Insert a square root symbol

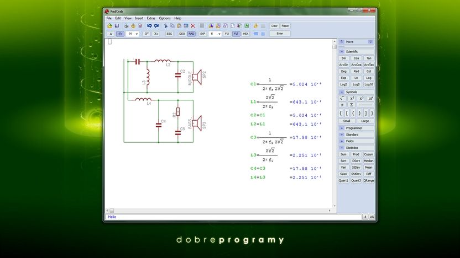pos(342,98)
